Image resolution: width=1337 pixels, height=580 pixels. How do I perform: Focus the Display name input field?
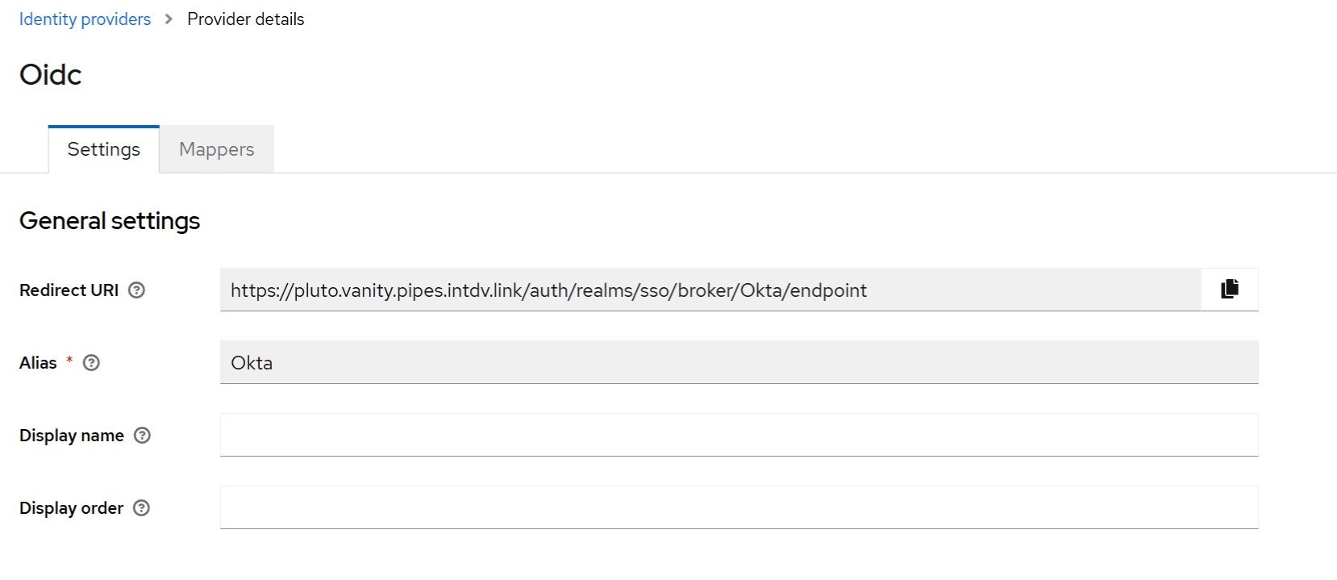click(x=738, y=435)
